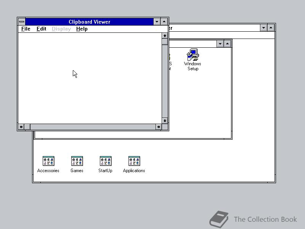This screenshot has height=229, width=305.
Task: Click the horizontal scrollbar thumb in Clipboard Viewer
Action: (x=27, y=127)
